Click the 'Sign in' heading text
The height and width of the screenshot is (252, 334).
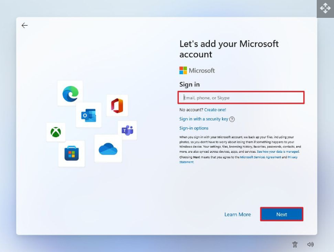tap(189, 85)
